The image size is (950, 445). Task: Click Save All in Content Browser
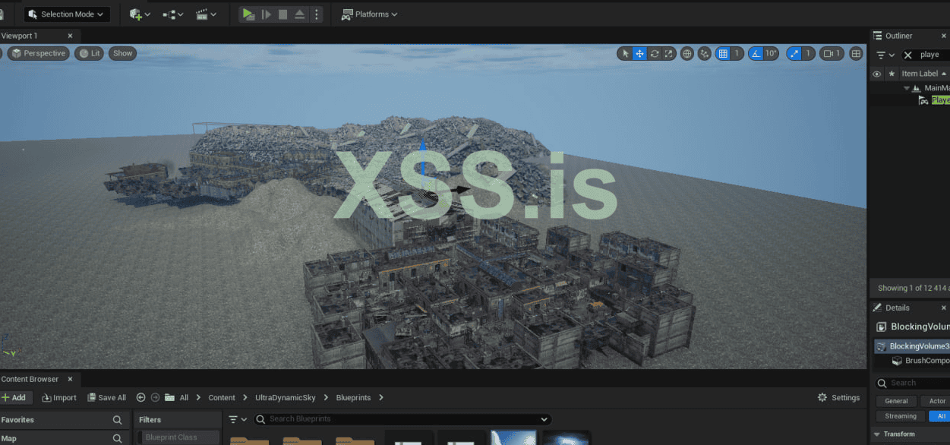[x=106, y=397]
